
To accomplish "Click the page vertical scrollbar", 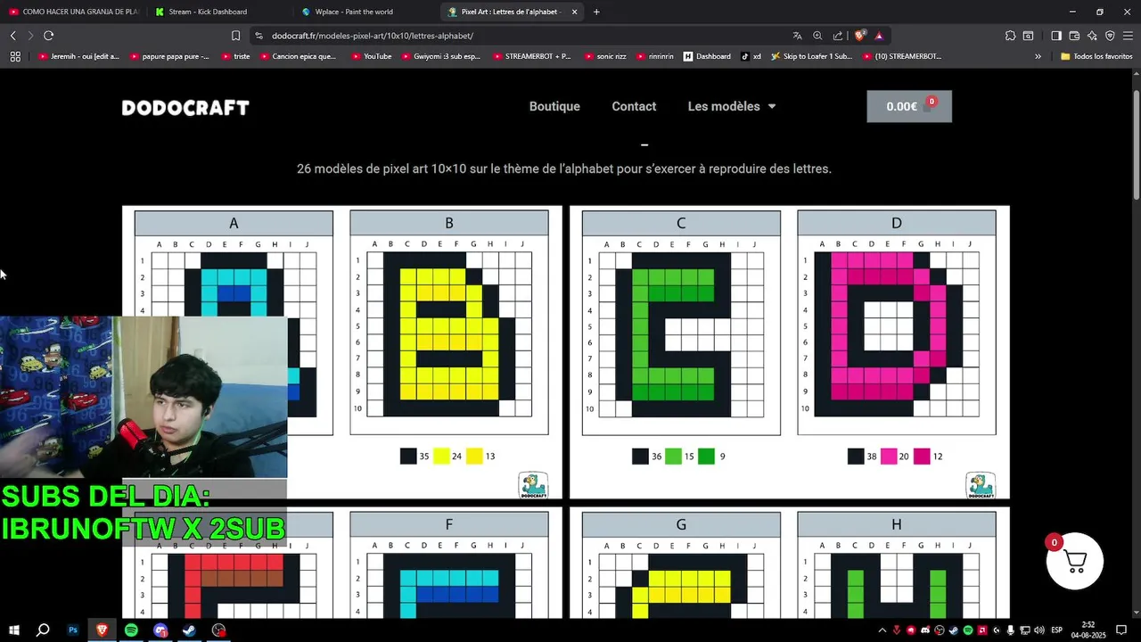I will pyautogui.click(x=1136, y=145).
